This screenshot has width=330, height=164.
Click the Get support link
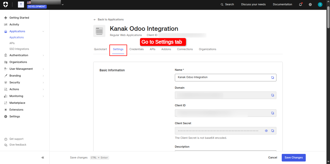pyautogui.click(x=16, y=139)
